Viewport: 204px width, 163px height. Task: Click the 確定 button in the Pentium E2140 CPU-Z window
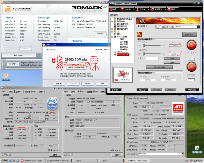[x=55, y=155]
